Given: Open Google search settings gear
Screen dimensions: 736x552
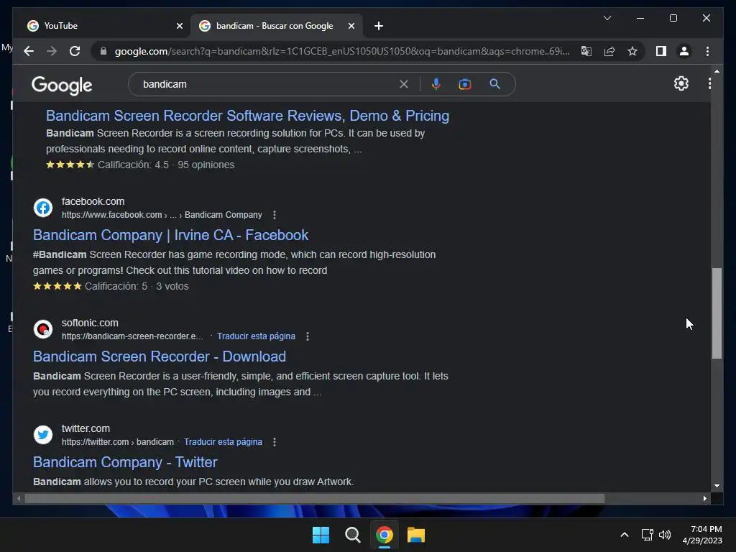Looking at the screenshot, I should pyautogui.click(x=681, y=83).
